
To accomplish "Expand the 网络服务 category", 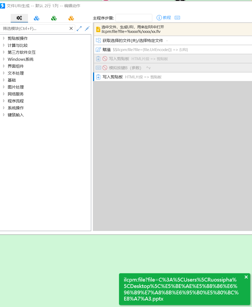I will coord(4,94).
